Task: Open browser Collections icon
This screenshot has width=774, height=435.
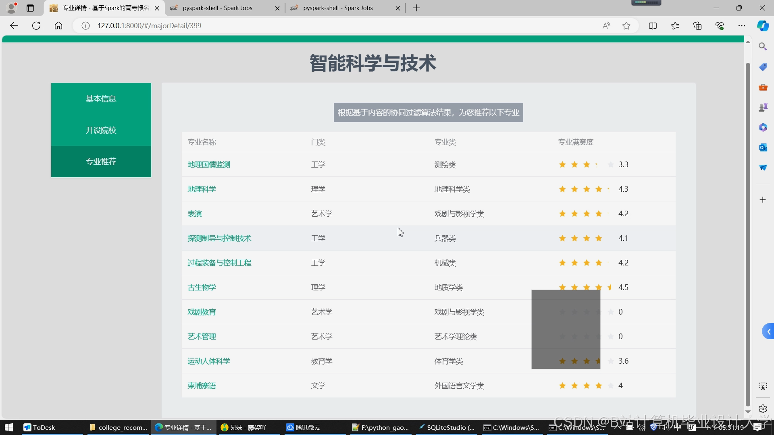Action: 697,26
